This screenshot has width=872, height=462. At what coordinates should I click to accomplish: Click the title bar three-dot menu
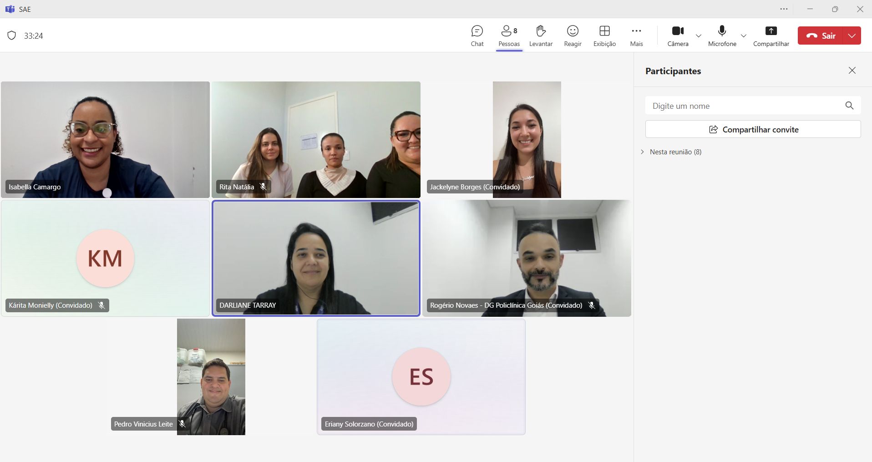(784, 9)
